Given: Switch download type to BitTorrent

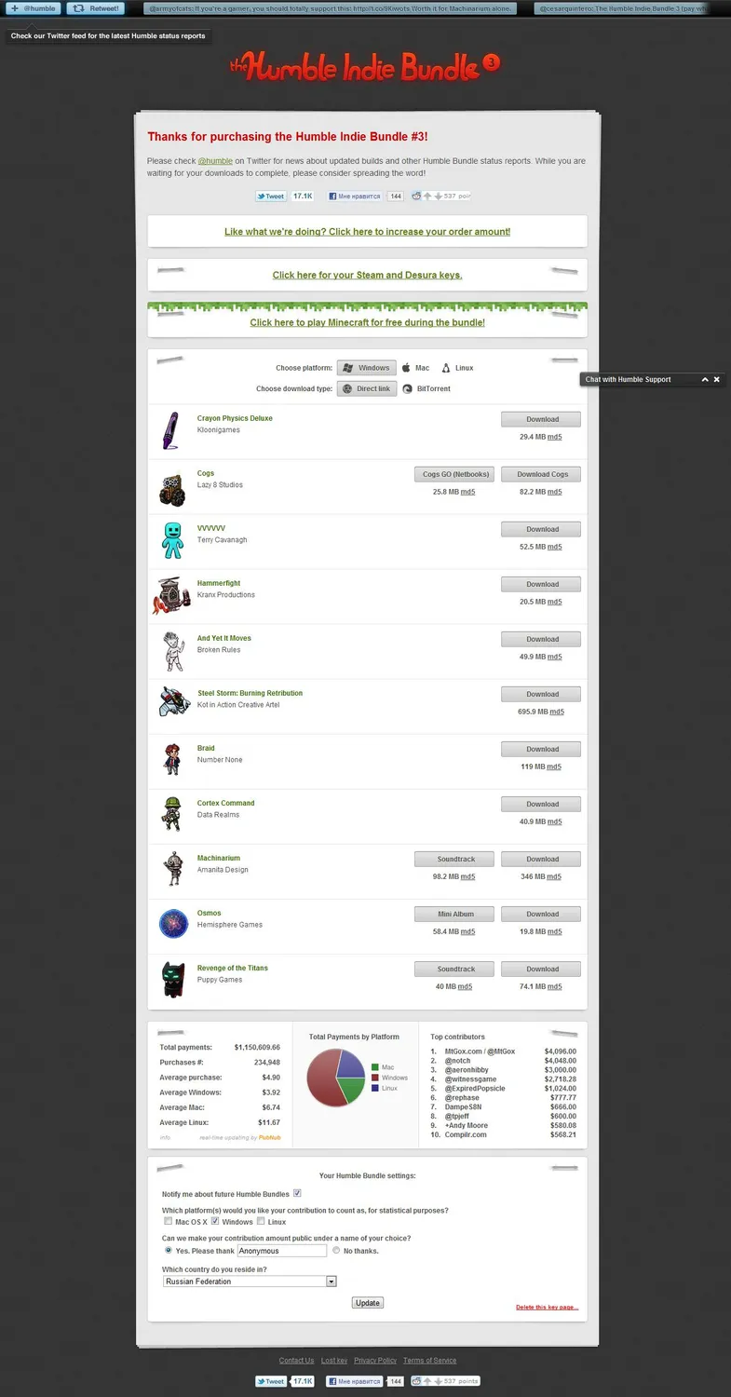Looking at the screenshot, I should [426, 388].
